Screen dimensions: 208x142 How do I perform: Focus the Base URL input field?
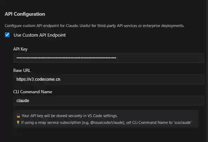109,79
